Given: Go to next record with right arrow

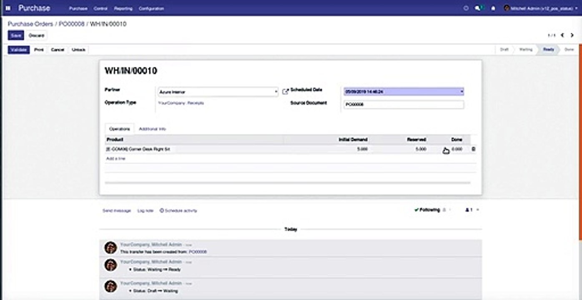Looking at the screenshot, I should [572, 35].
